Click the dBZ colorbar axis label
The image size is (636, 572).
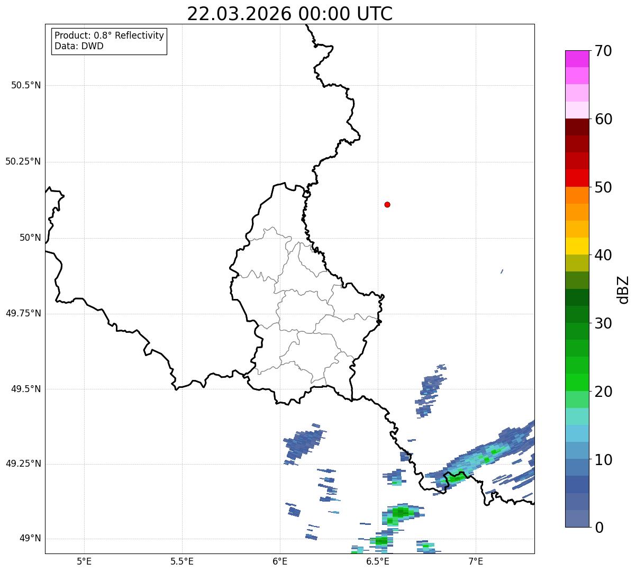tap(623, 289)
